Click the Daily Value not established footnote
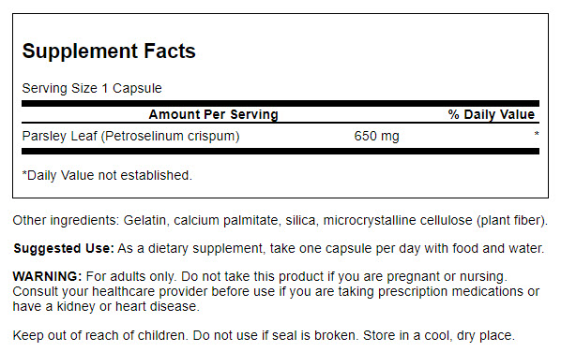Image resolution: width=561 pixels, height=352 pixels. [x=107, y=175]
